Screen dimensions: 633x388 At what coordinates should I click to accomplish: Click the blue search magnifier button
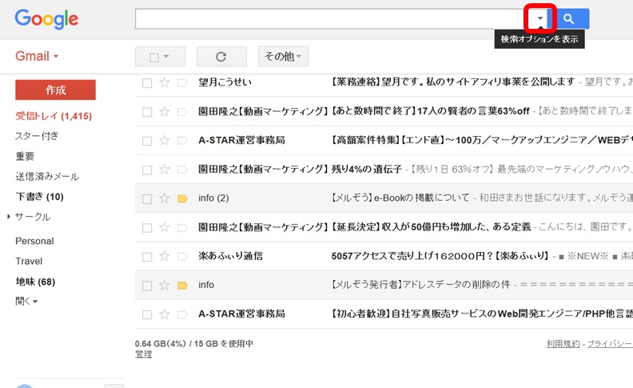pyautogui.click(x=568, y=18)
